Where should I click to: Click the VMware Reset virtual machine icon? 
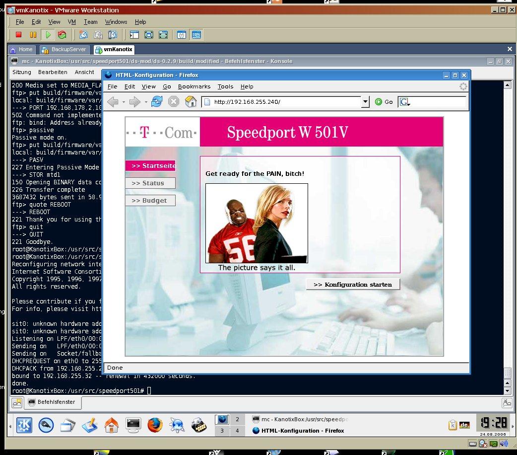(x=62, y=35)
